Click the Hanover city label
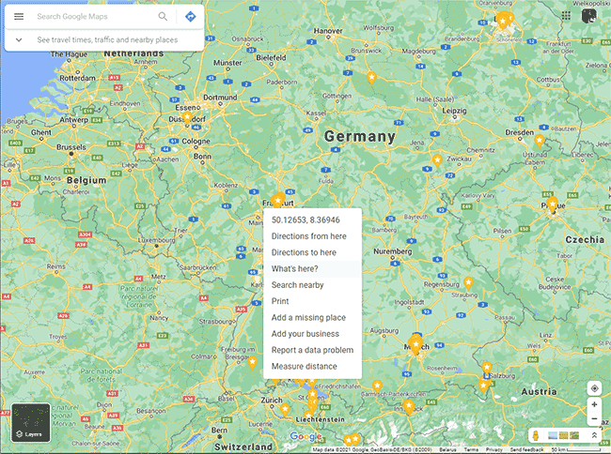611x454 pixels. tap(328, 31)
